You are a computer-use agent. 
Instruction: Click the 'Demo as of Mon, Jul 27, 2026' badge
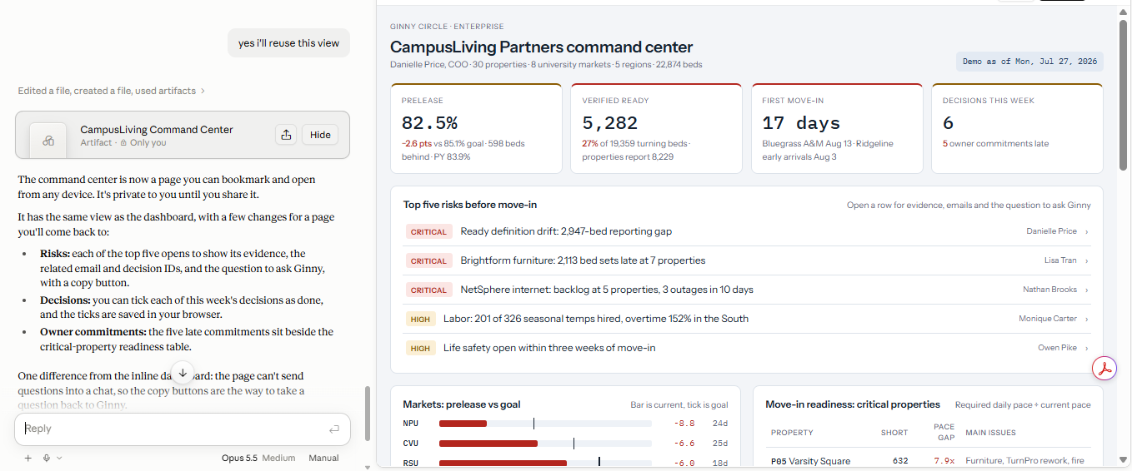click(x=1029, y=62)
